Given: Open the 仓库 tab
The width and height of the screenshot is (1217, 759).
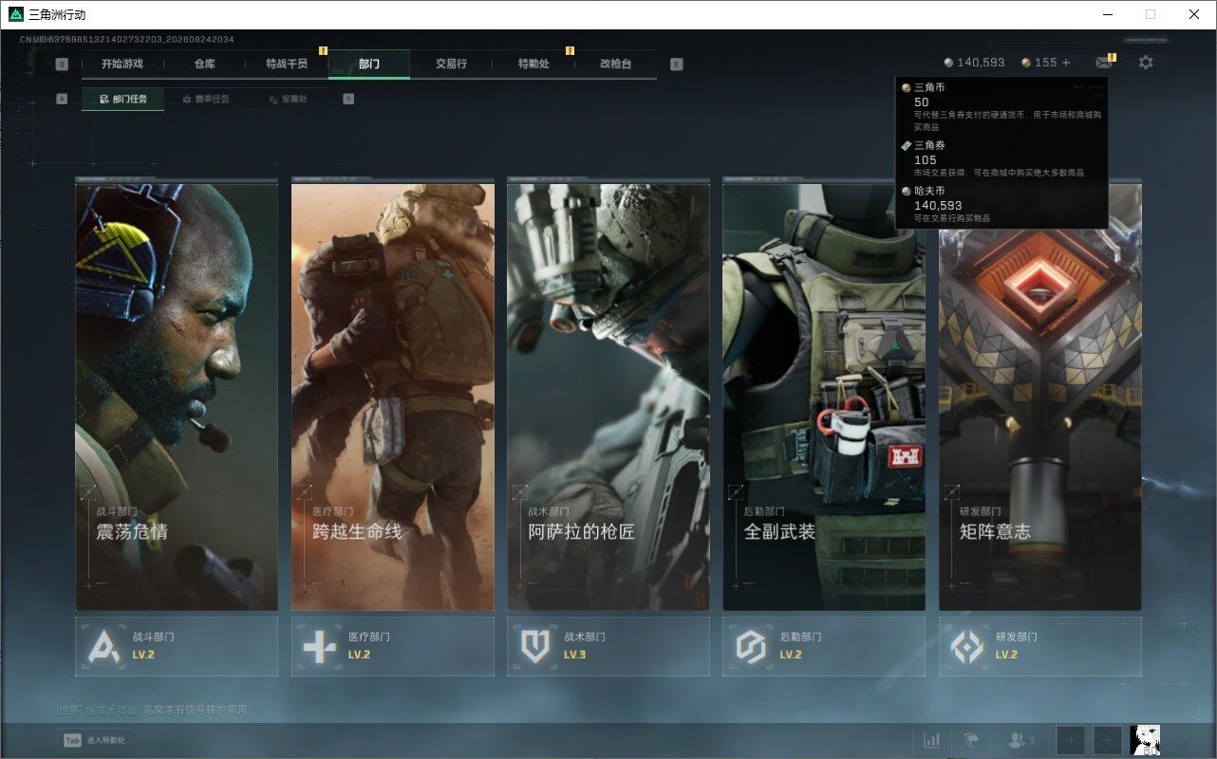Looking at the screenshot, I should pyautogui.click(x=204, y=64).
